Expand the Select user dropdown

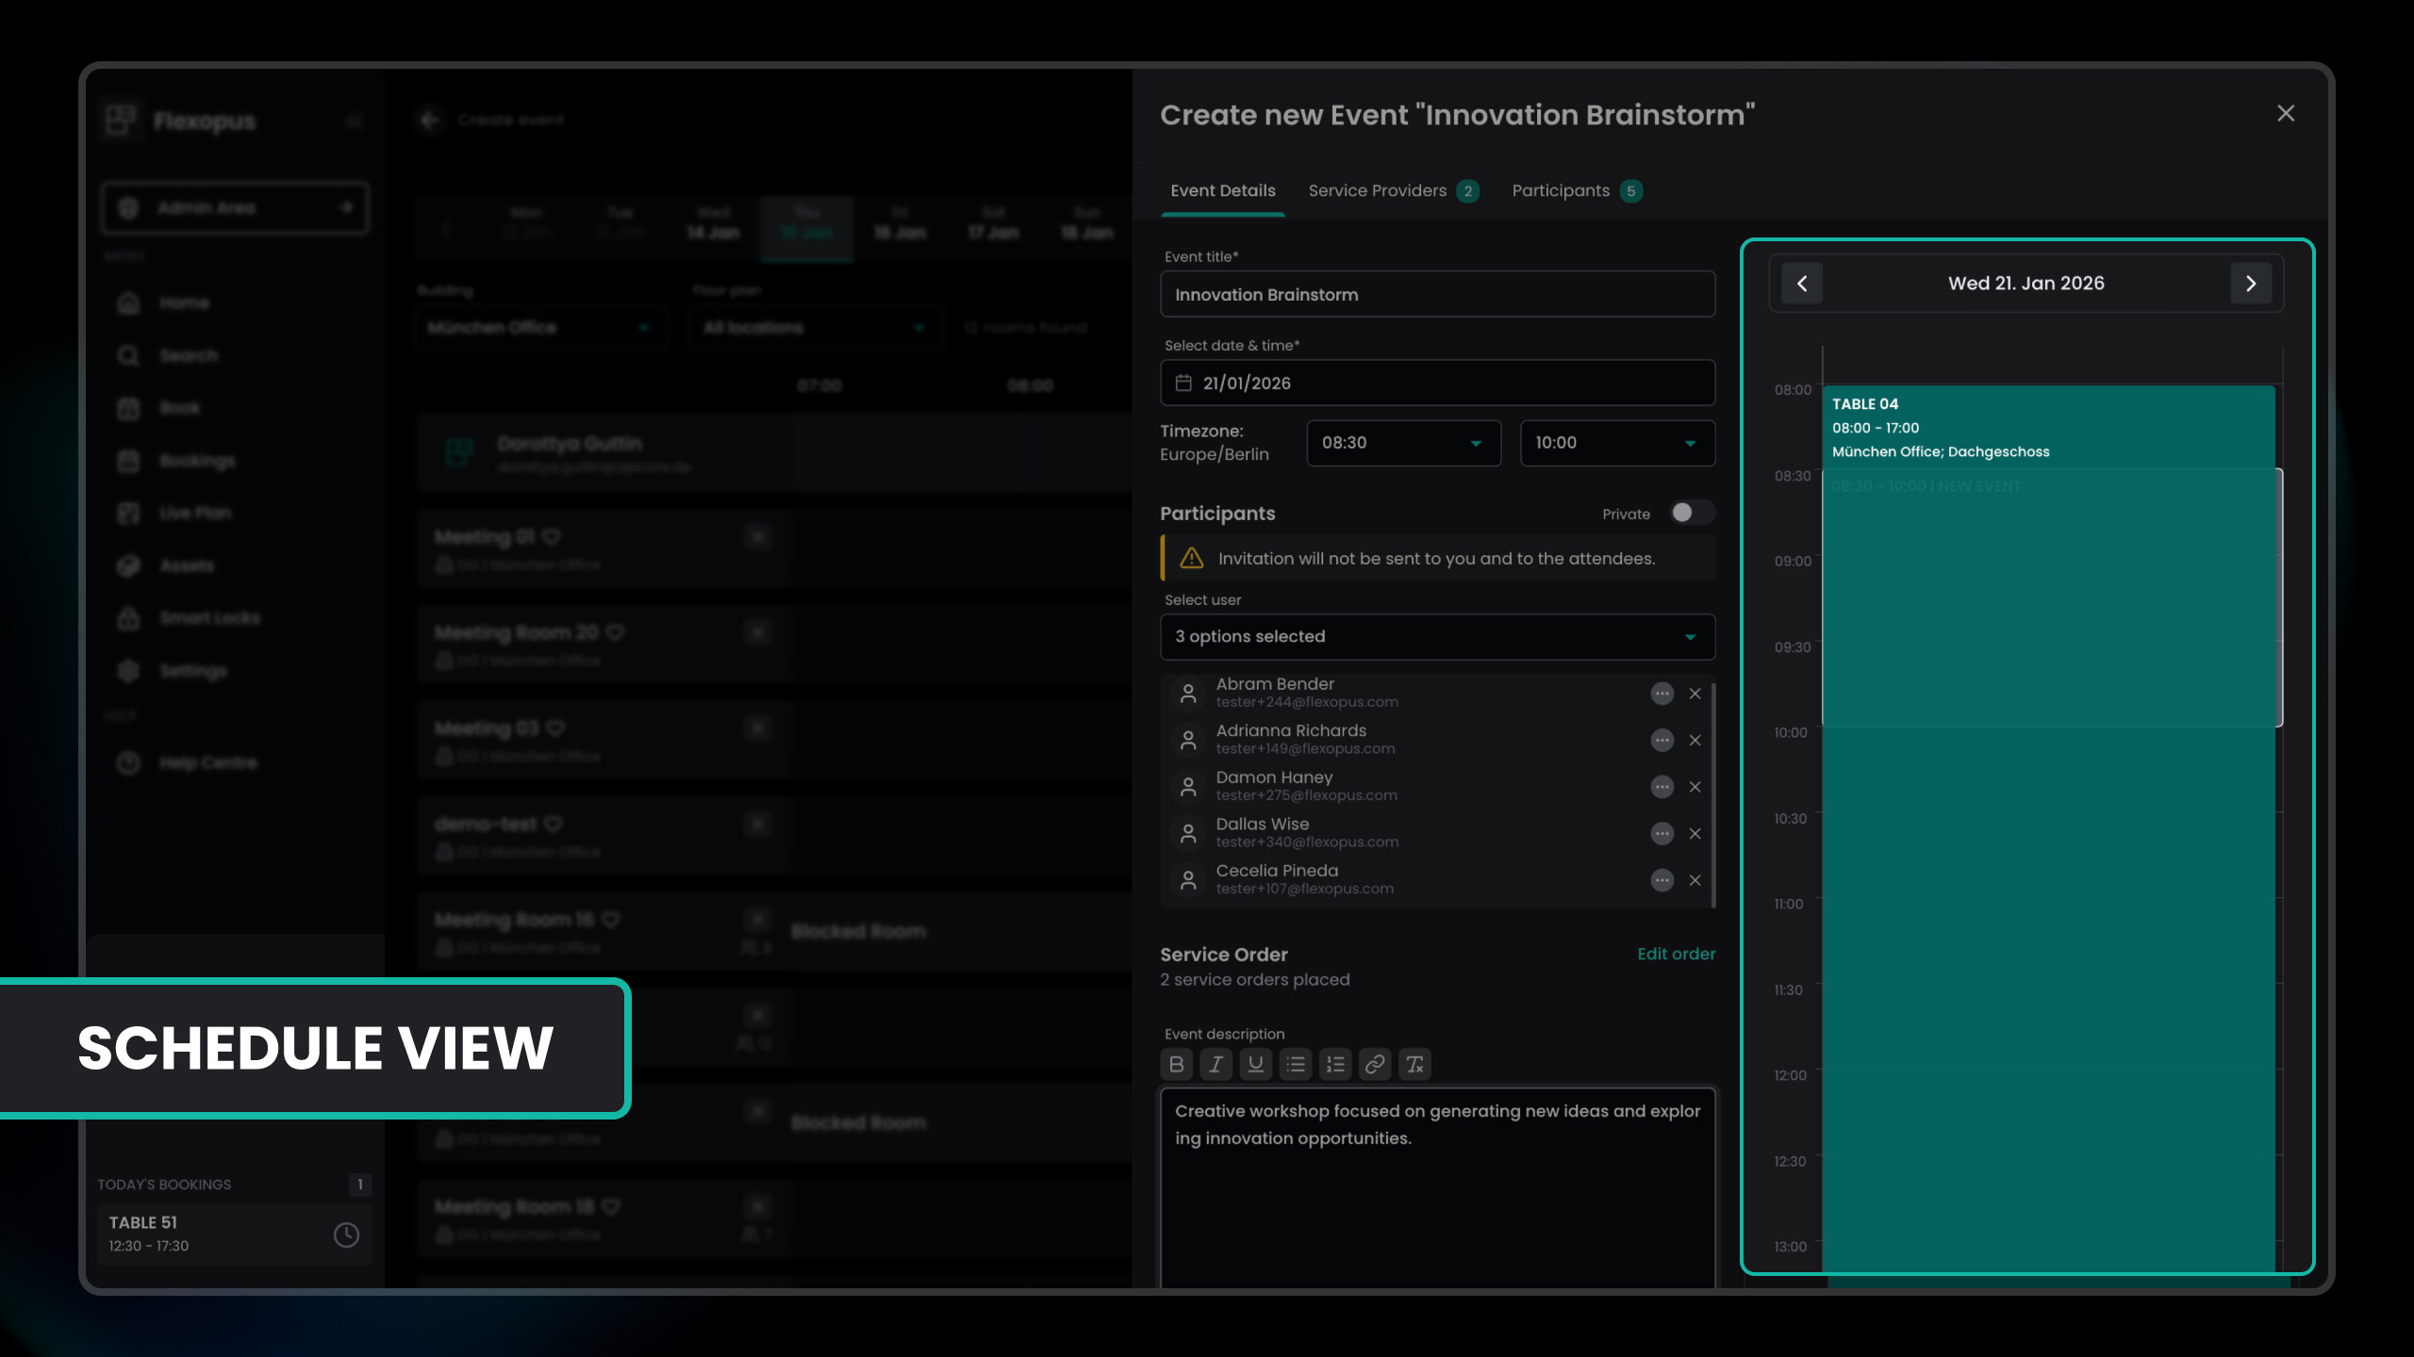pyautogui.click(x=1437, y=637)
